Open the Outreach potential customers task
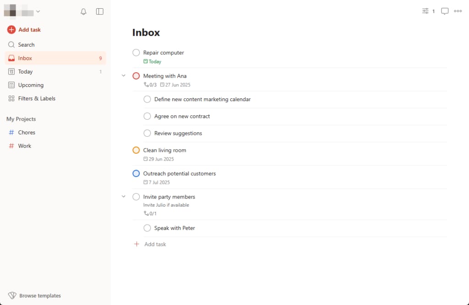 (179, 173)
